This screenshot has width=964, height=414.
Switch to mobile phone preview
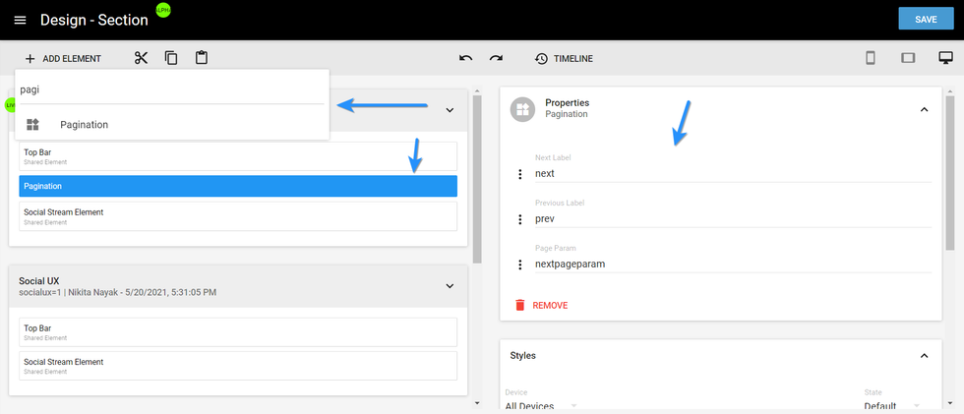coord(870,58)
